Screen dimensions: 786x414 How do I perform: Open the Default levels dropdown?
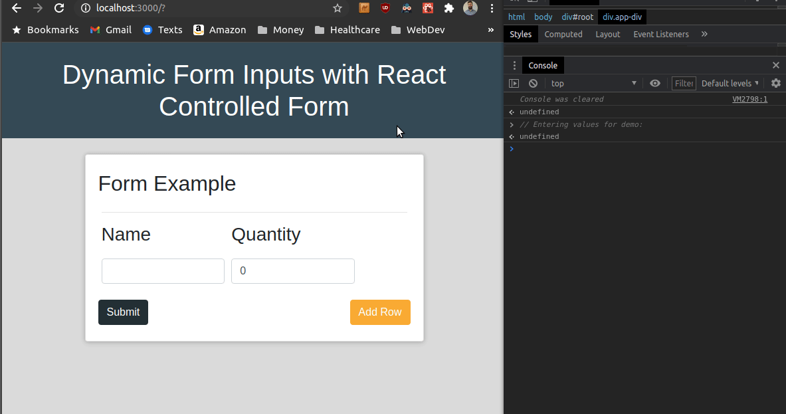[730, 83]
